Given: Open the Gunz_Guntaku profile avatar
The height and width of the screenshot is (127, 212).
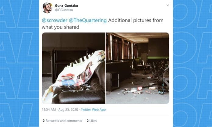Looking at the screenshot, I should point(47,8).
